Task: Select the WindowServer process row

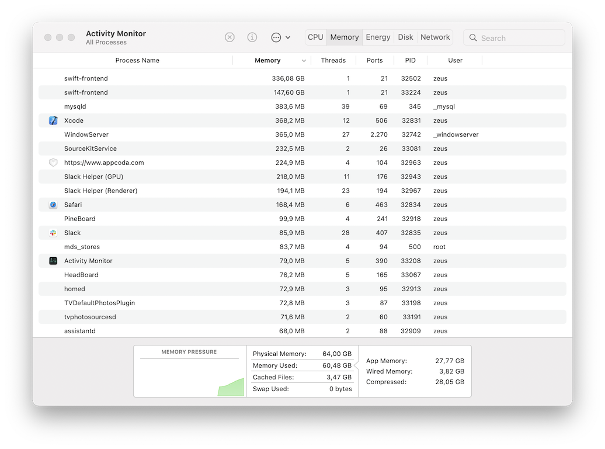Action: (302, 134)
